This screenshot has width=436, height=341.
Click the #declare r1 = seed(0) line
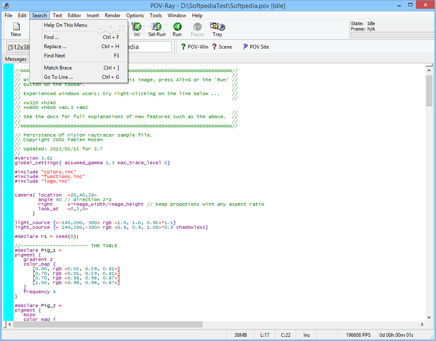point(47,236)
